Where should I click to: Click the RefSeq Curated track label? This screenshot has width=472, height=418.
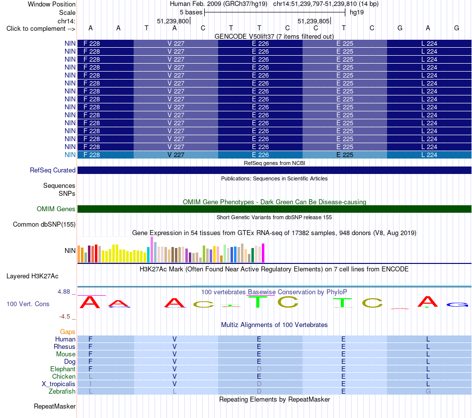click(x=53, y=170)
